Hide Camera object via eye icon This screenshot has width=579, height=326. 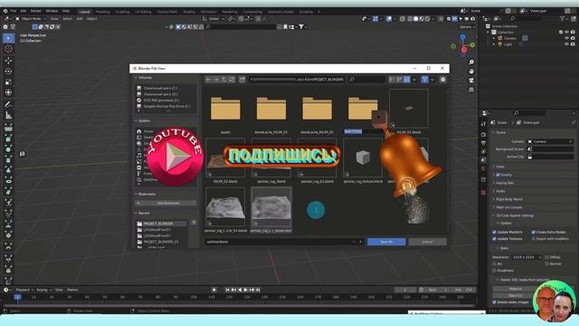tap(567, 38)
